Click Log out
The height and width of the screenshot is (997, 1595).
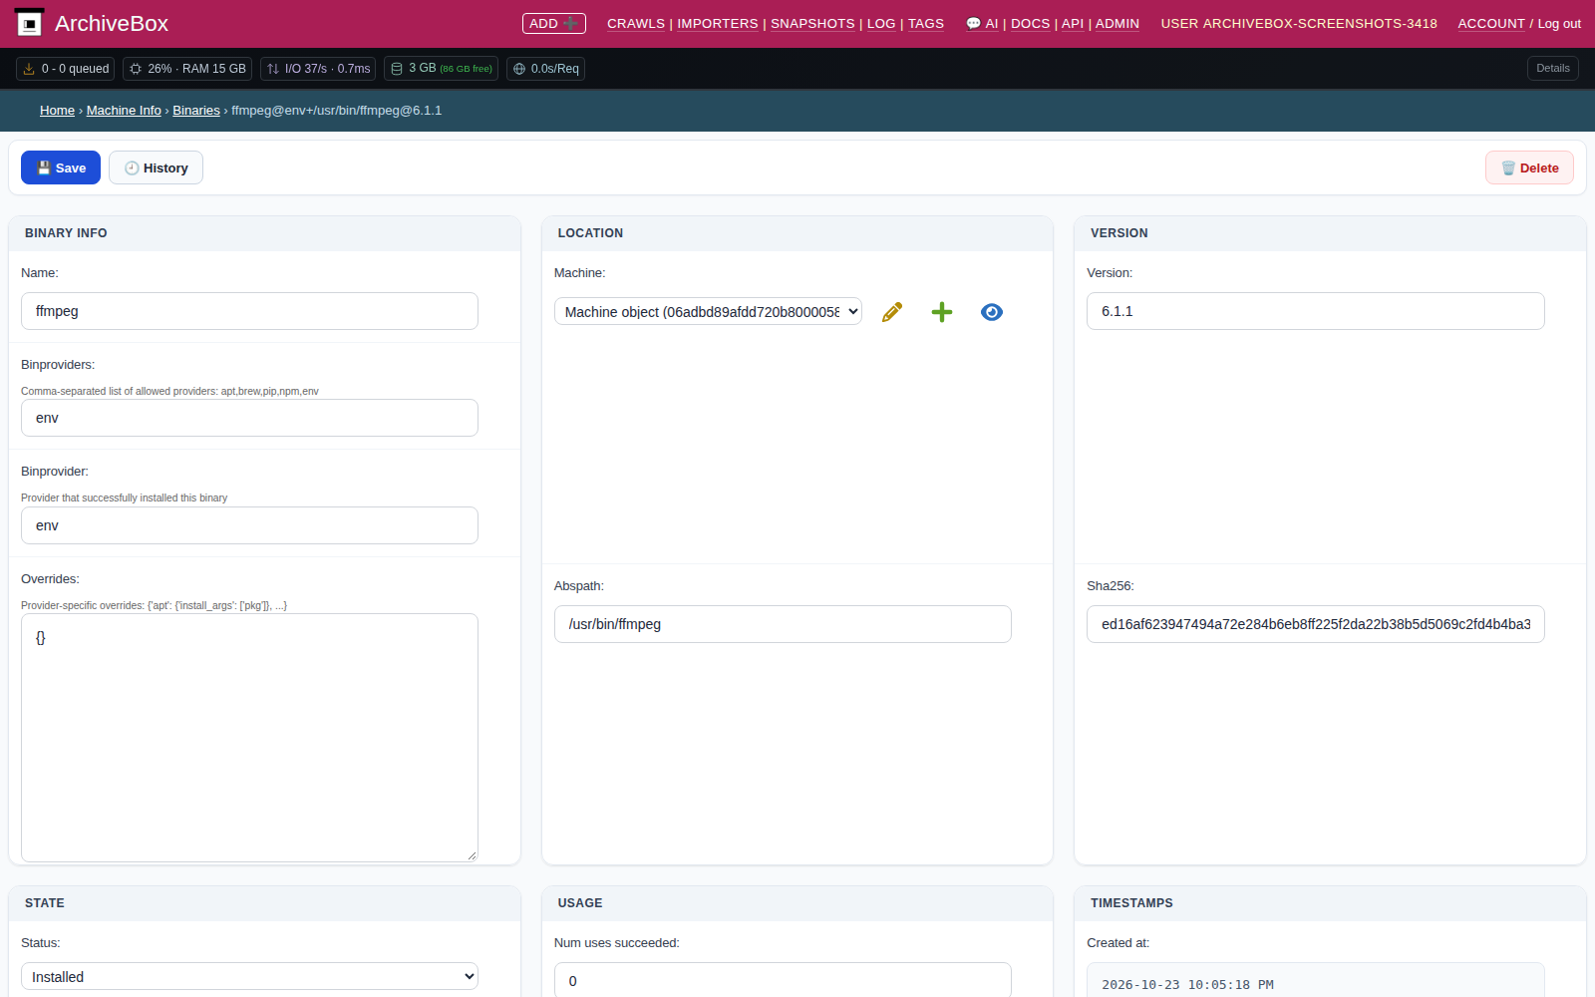1559,23
